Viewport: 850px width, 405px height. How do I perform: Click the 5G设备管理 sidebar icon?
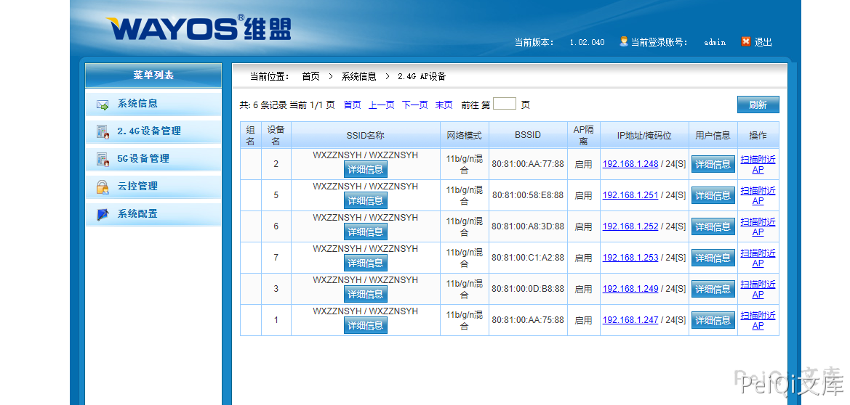[x=103, y=160]
